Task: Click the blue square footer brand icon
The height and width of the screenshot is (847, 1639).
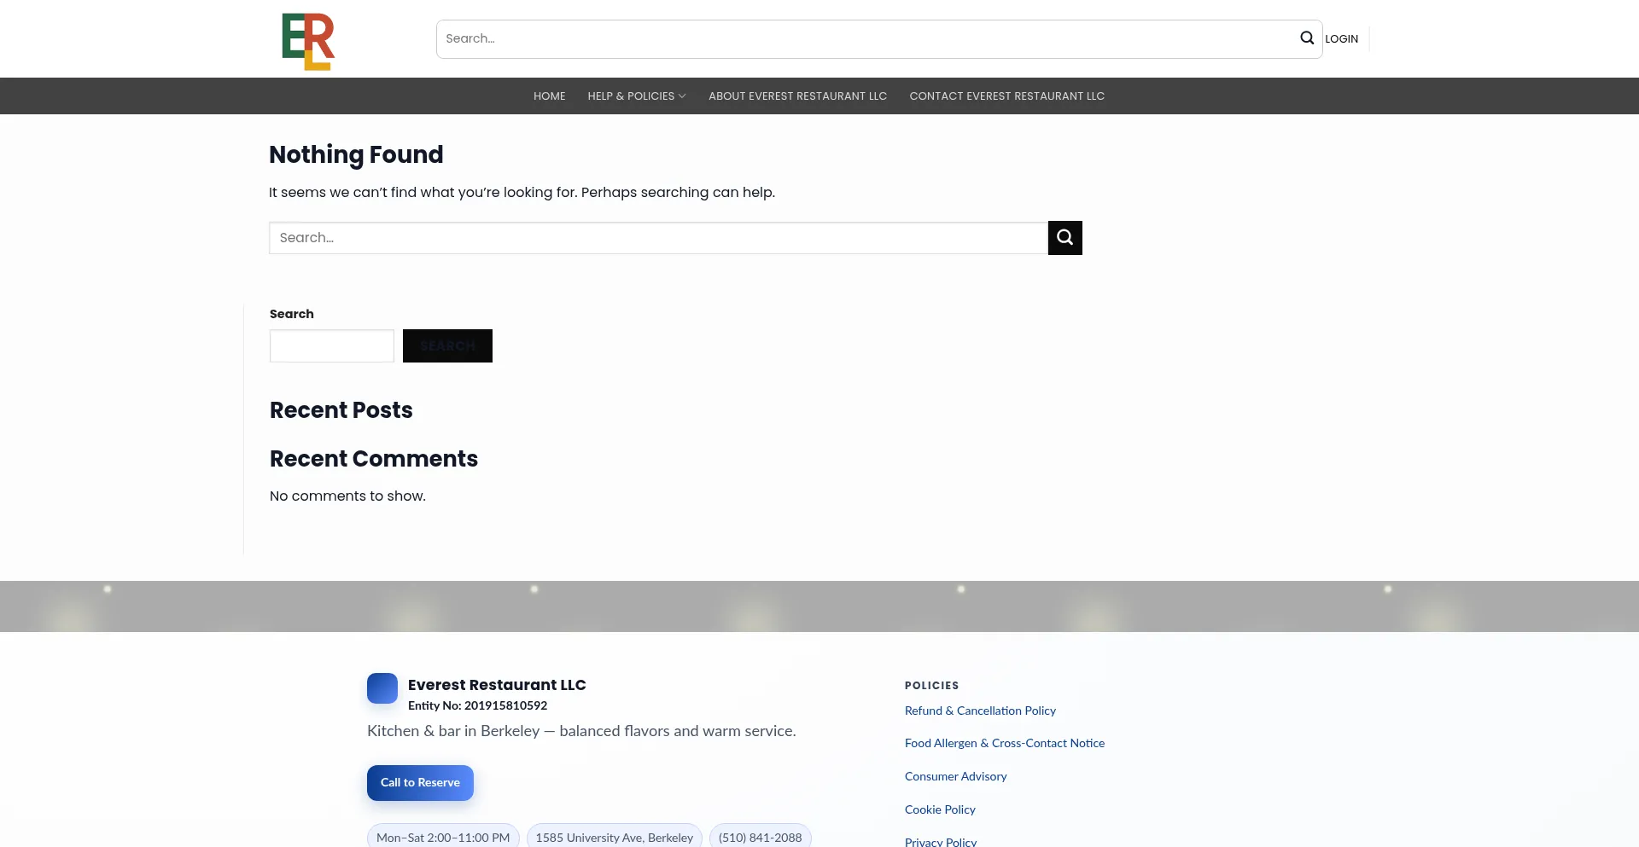Action: click(382, 688)
